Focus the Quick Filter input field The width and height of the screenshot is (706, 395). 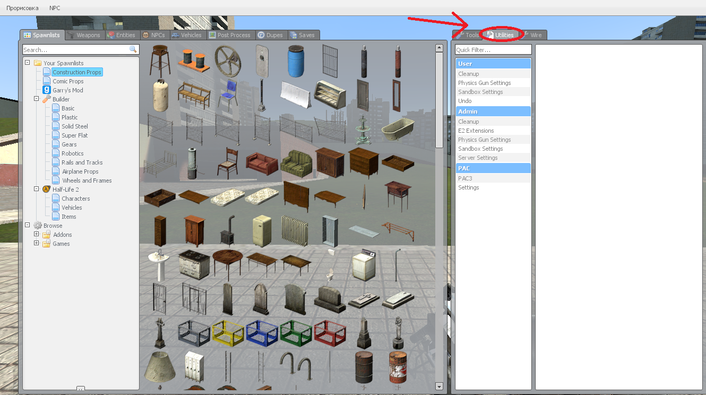pos(493,50)
